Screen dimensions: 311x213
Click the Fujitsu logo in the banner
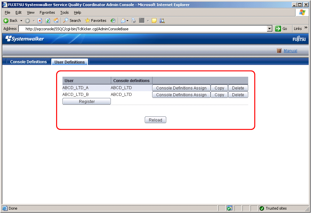point(299,39)
